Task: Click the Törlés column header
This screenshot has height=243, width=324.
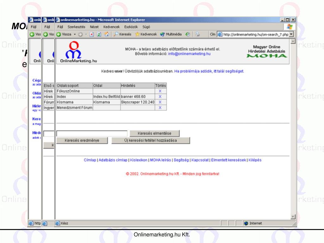Action: pyautogui.click(x=160, y=85)
